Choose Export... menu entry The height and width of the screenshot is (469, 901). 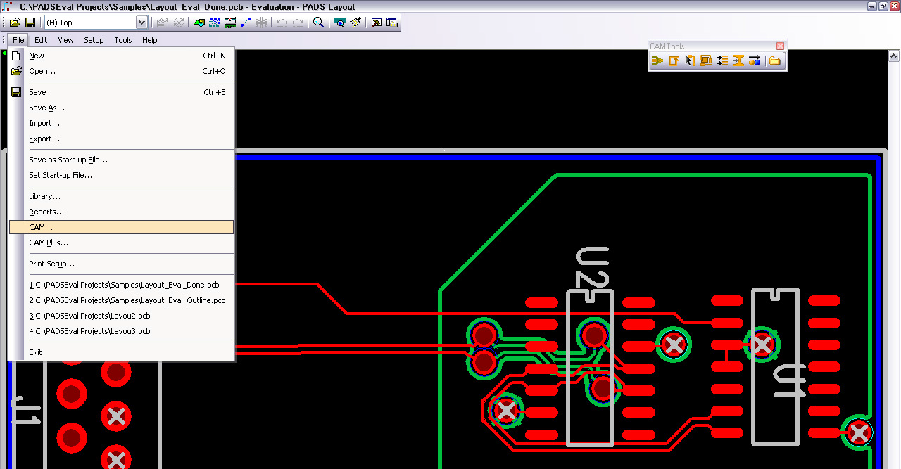point(121,139)
